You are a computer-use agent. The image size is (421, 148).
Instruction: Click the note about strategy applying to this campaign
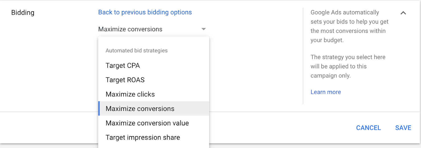[348, 66]
